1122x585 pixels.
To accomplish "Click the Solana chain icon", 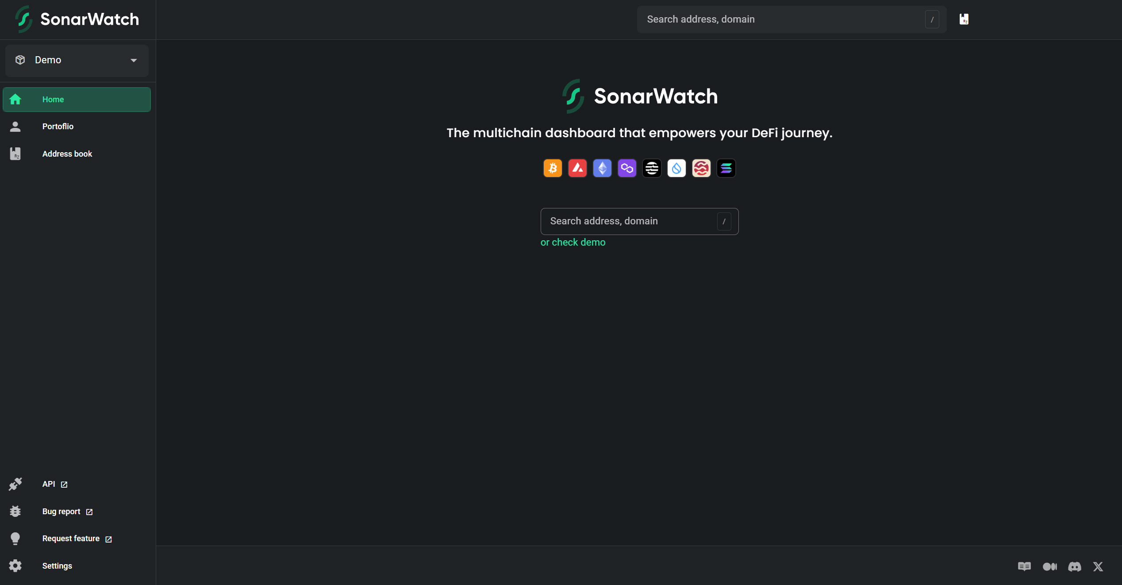I will pyautogui.click(x=726, y=168).
